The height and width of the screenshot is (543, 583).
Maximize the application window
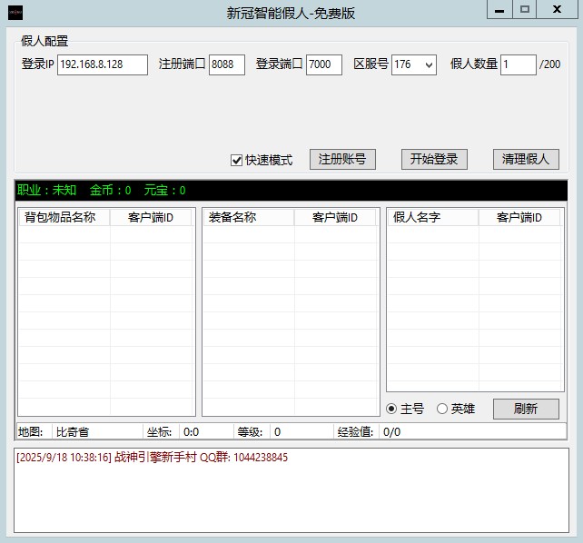point(524,9)
